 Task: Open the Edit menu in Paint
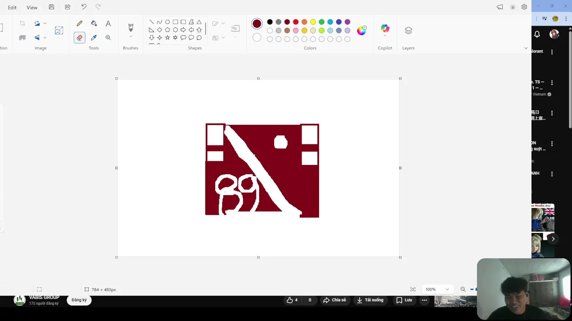click(x=12, y=7)
